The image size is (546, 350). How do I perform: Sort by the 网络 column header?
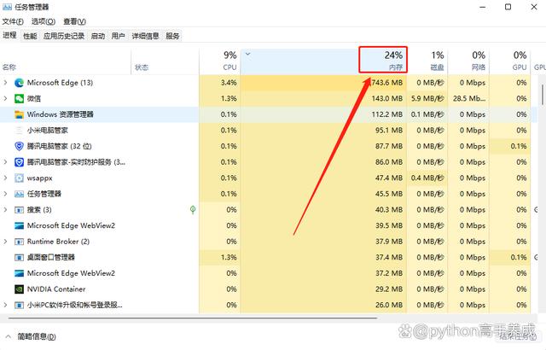[468, 61]
